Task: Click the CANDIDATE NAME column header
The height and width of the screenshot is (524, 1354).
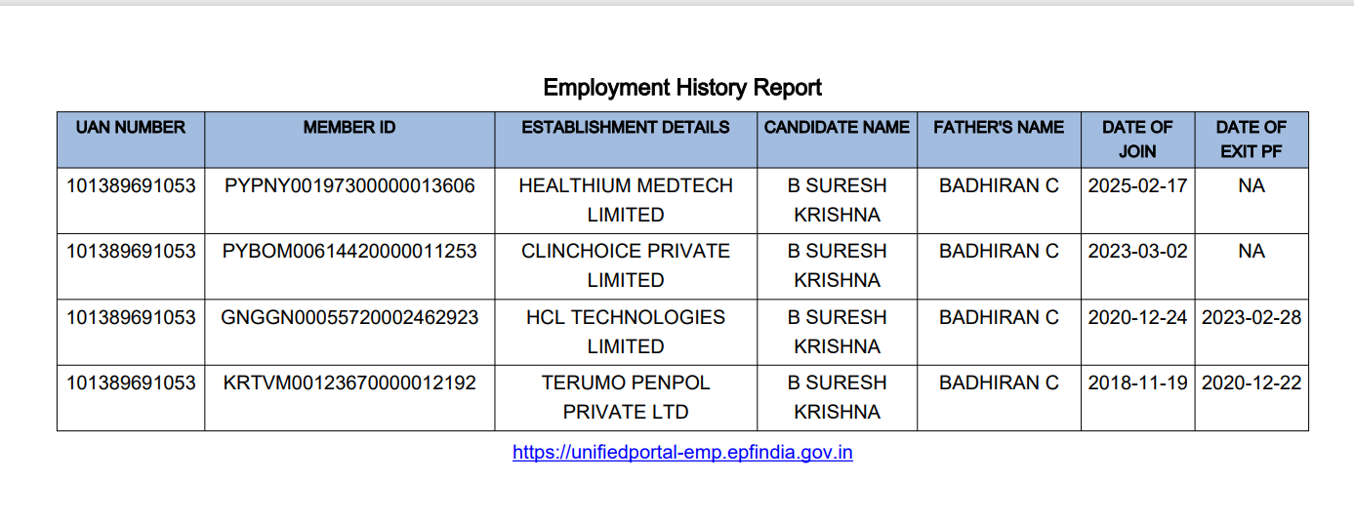Action: 837,127
